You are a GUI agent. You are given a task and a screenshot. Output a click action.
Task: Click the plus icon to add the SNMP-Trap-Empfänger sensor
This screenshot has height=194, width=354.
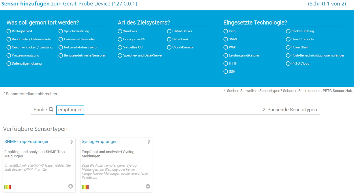pos(70,186)
